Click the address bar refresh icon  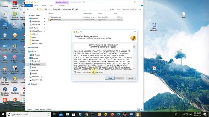[113, 9]
